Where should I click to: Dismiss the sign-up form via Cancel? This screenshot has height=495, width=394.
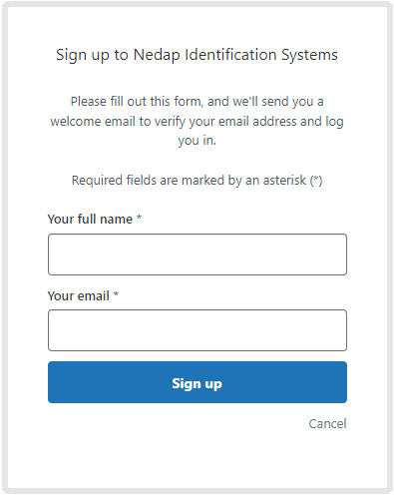(x=327, y=424)
